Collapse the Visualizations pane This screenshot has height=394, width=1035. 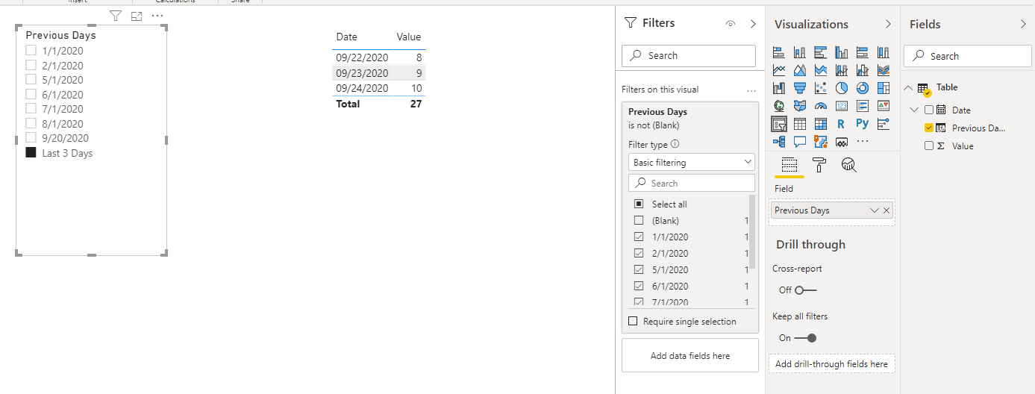tap(888, 24)
